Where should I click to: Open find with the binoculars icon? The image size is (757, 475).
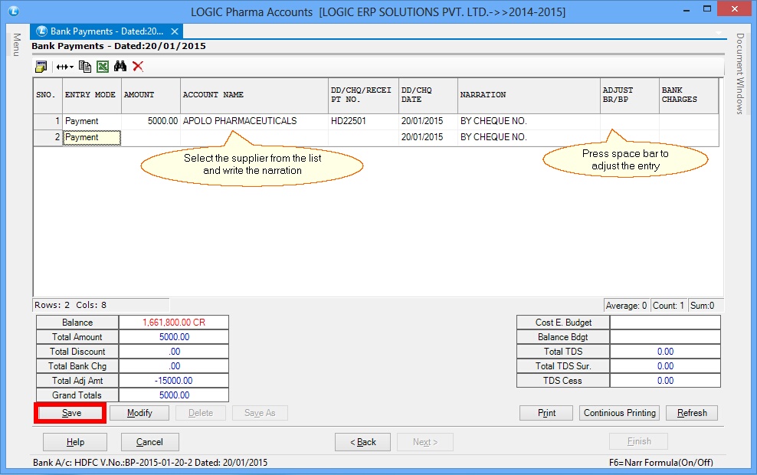120,66
